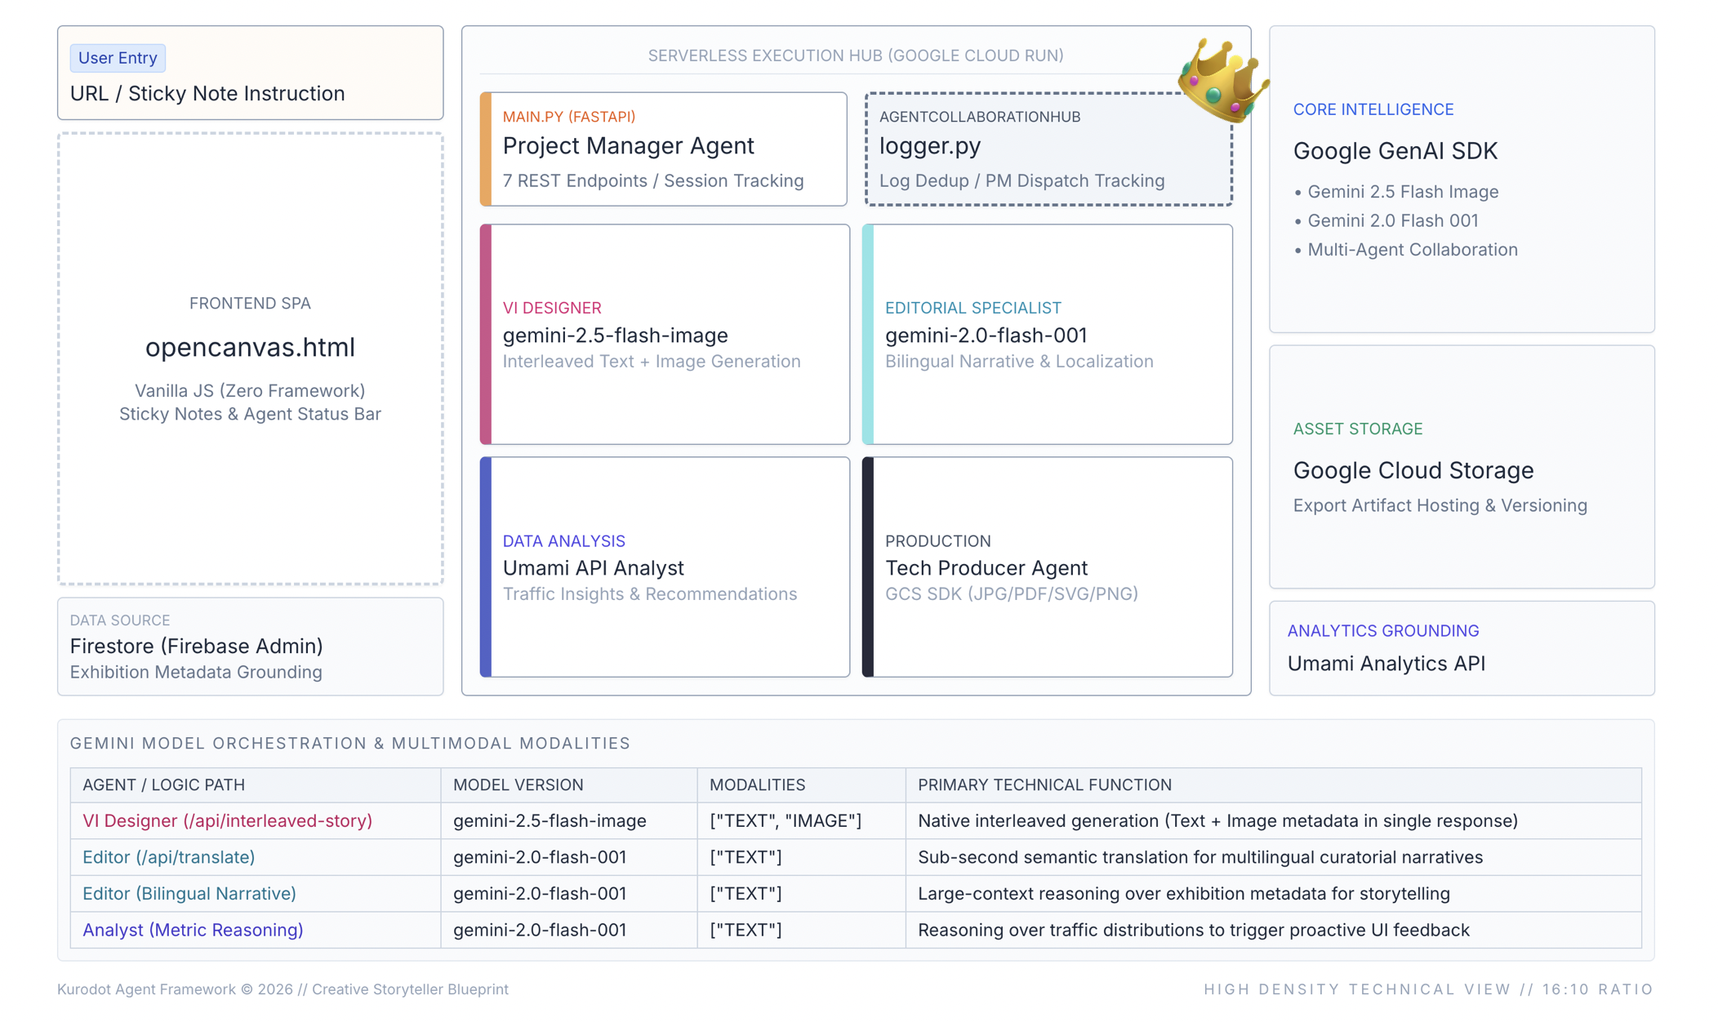Open VI Designer (/api/interleaved-story) link

pos(227,820)
